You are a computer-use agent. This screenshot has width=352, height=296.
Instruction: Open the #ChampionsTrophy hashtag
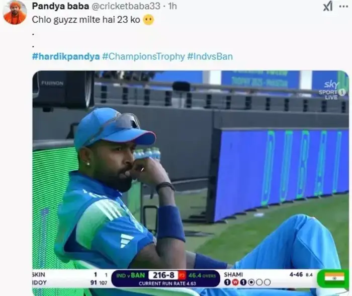coord(143,56)
